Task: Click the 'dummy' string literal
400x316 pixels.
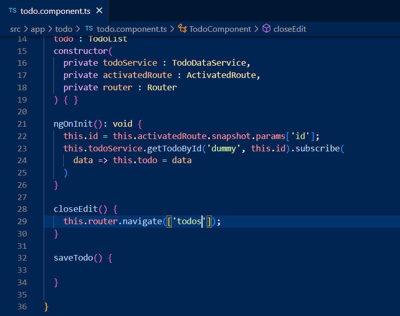Action: (x=224, y=148)
